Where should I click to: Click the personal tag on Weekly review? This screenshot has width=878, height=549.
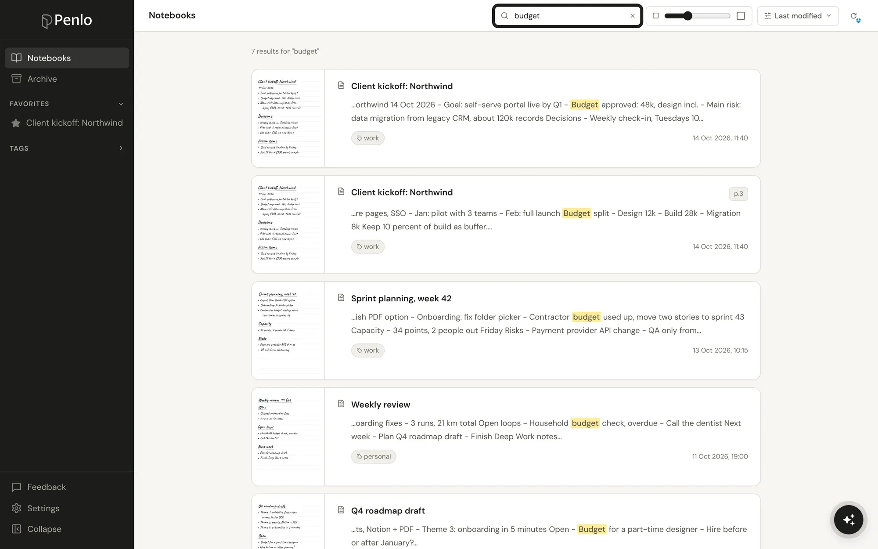[x=374, y=457]
